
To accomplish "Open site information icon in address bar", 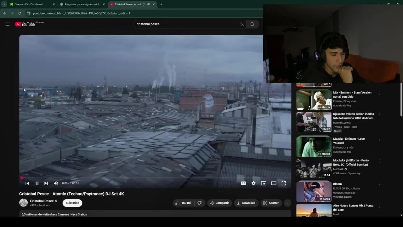I will pyautogui.click(x=29, y=13).
